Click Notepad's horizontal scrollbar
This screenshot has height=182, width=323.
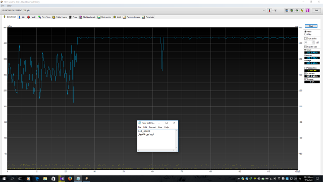click(x=156, y=150)
